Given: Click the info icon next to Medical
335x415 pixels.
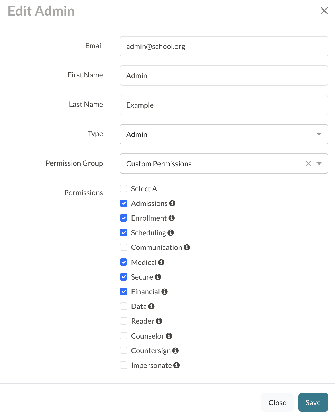Looking at the screenshot, I should (161, 262).
